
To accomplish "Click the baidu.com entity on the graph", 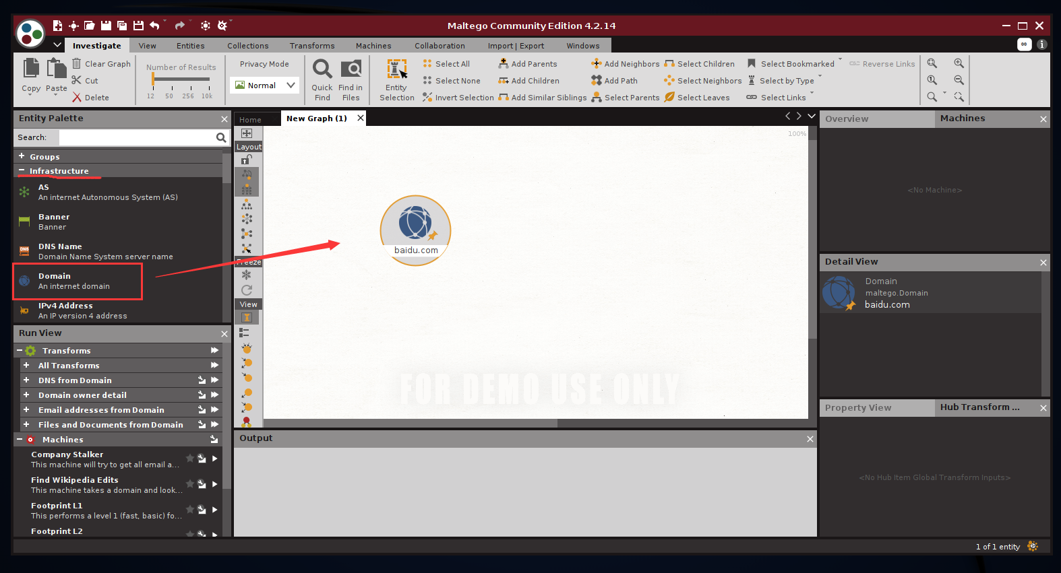I will (415, 230).
